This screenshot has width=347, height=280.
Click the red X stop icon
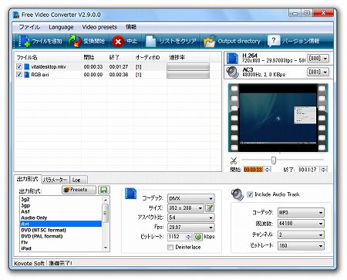[118, 42]
